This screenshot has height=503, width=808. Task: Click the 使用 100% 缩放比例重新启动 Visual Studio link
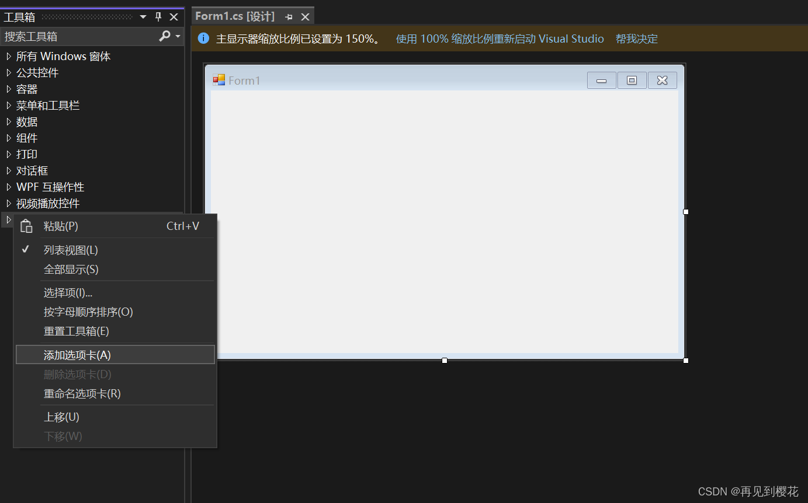click(x=500, y=39)
